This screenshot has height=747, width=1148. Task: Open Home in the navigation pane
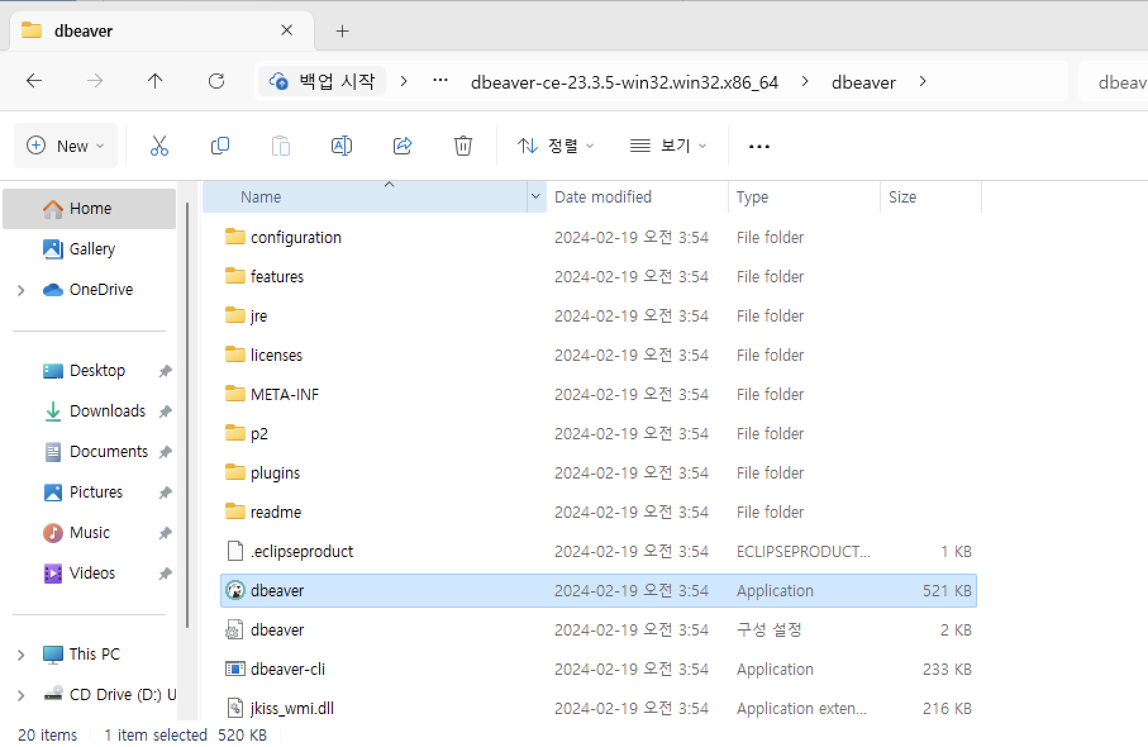pyautogui.click(x=89, y=208)
